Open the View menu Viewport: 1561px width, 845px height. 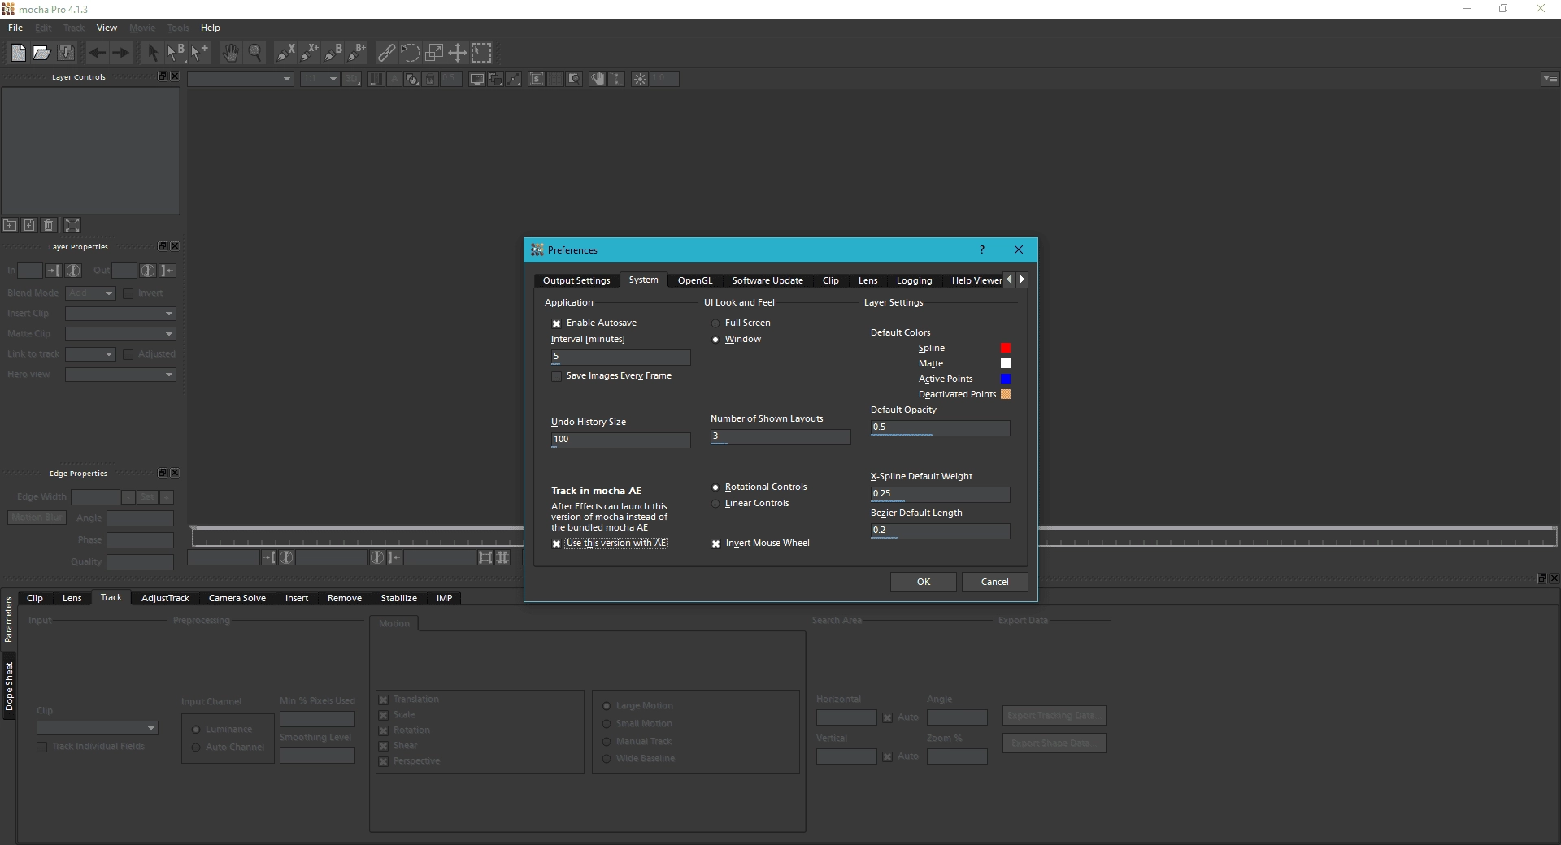tap(107, 28)
